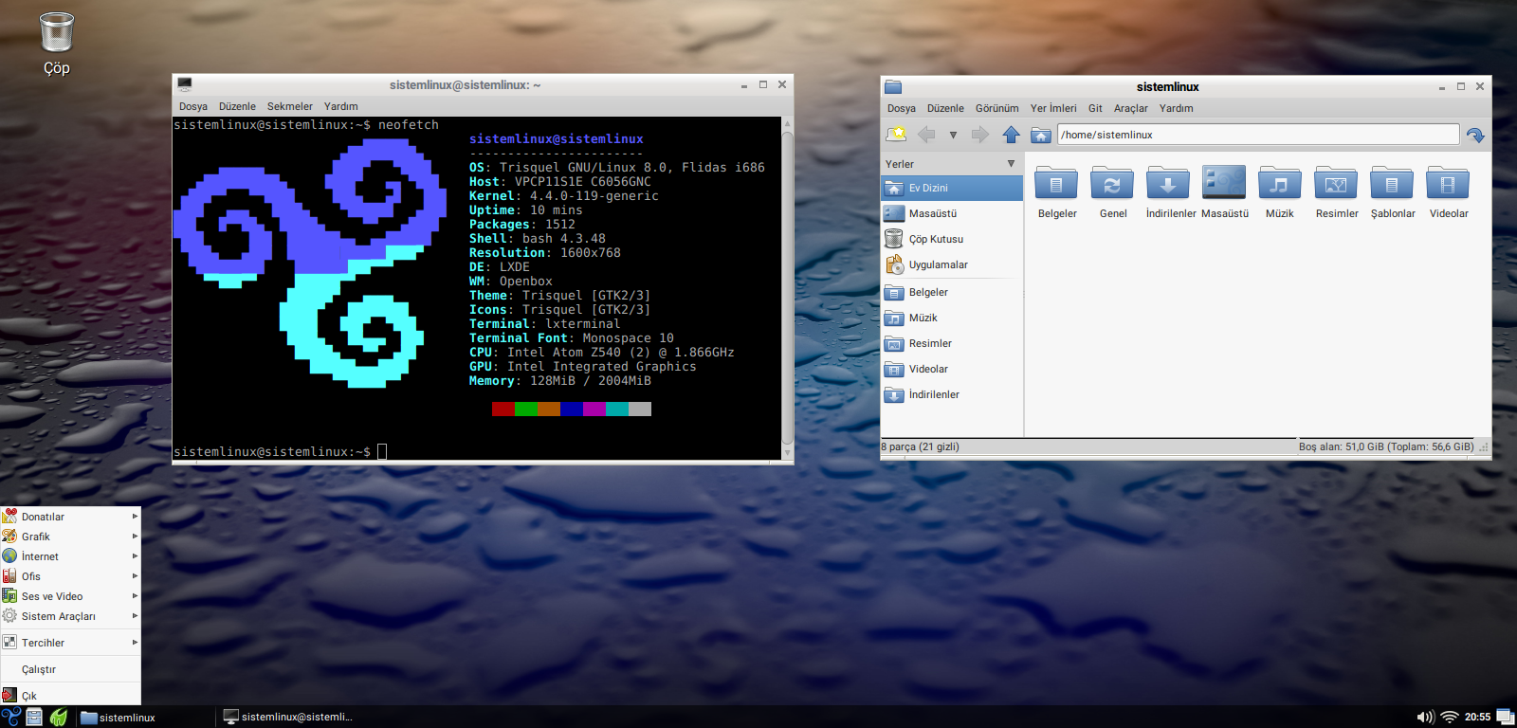Open the Wi-Fi network icon in system tray

click(x=1450, y=717)
